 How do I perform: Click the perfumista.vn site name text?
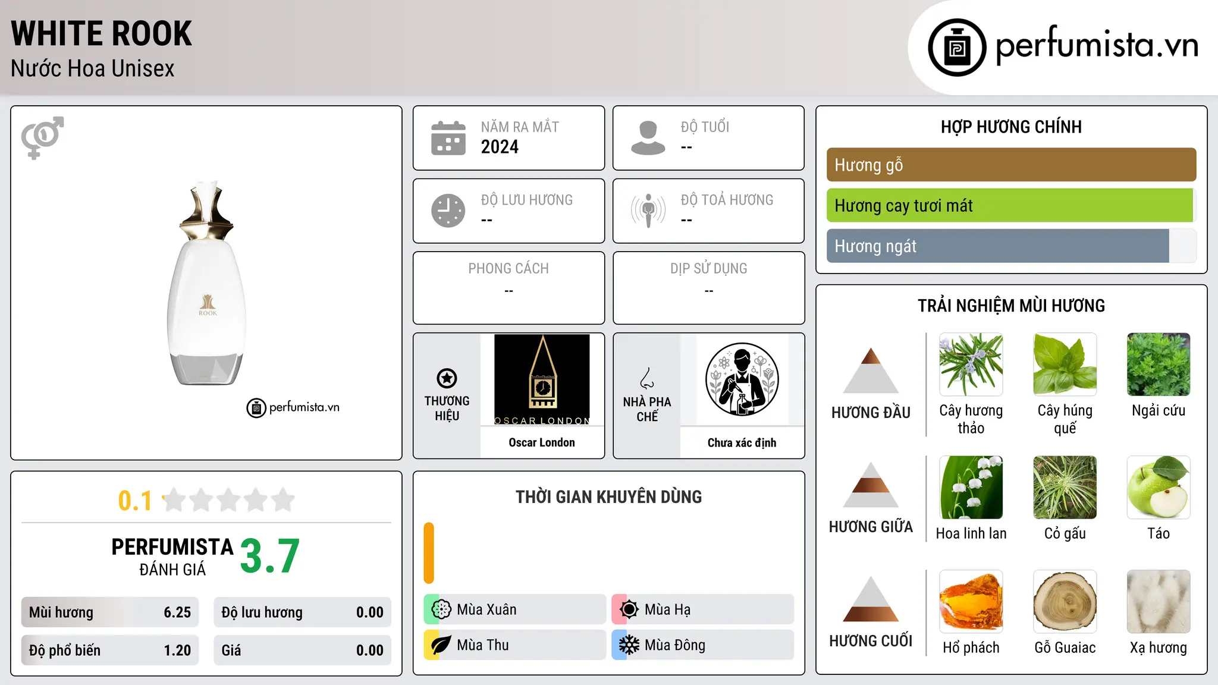pos(1097,45)
